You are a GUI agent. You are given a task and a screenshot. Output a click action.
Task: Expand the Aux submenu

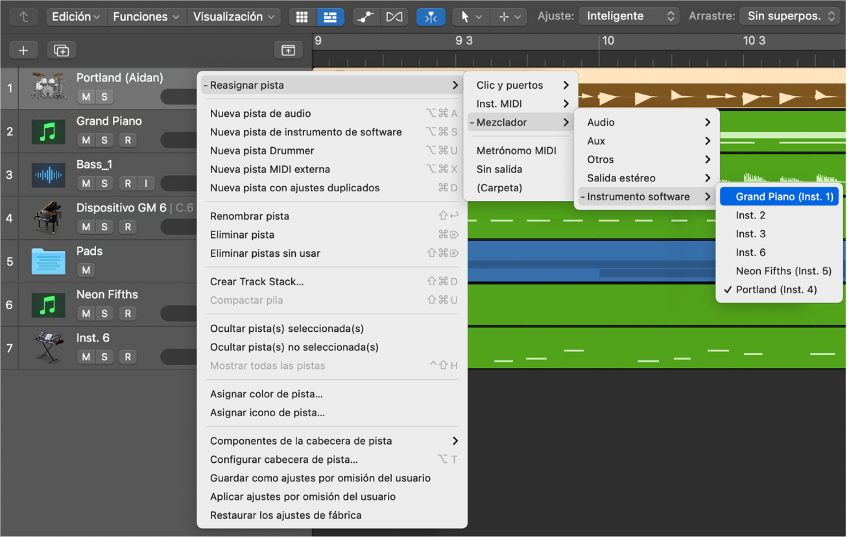647,141
